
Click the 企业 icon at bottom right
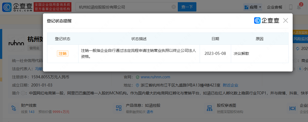coord(293,108)
